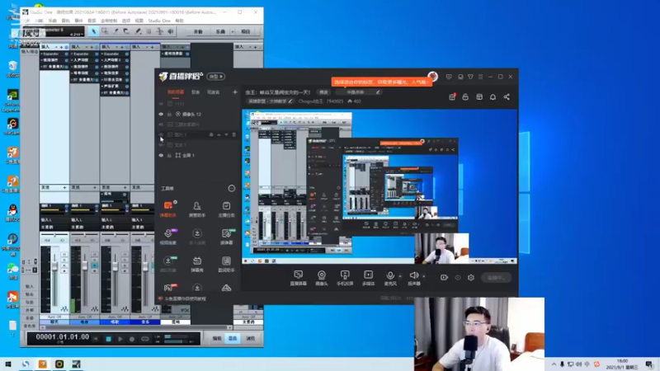Open the usage tutorial link at panel bottom

pyautogui.click(x=185, y=298)
